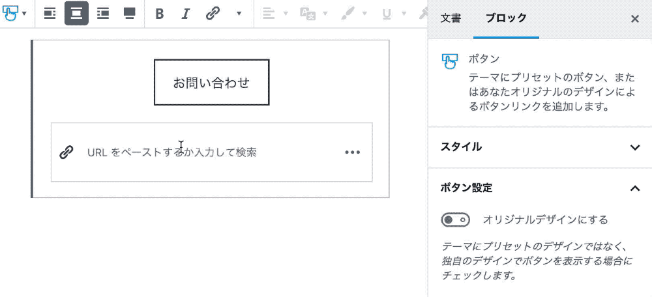Viewport: 652px width, 297px height.
Task: Align the button block to the left
Action: point(50,14)
